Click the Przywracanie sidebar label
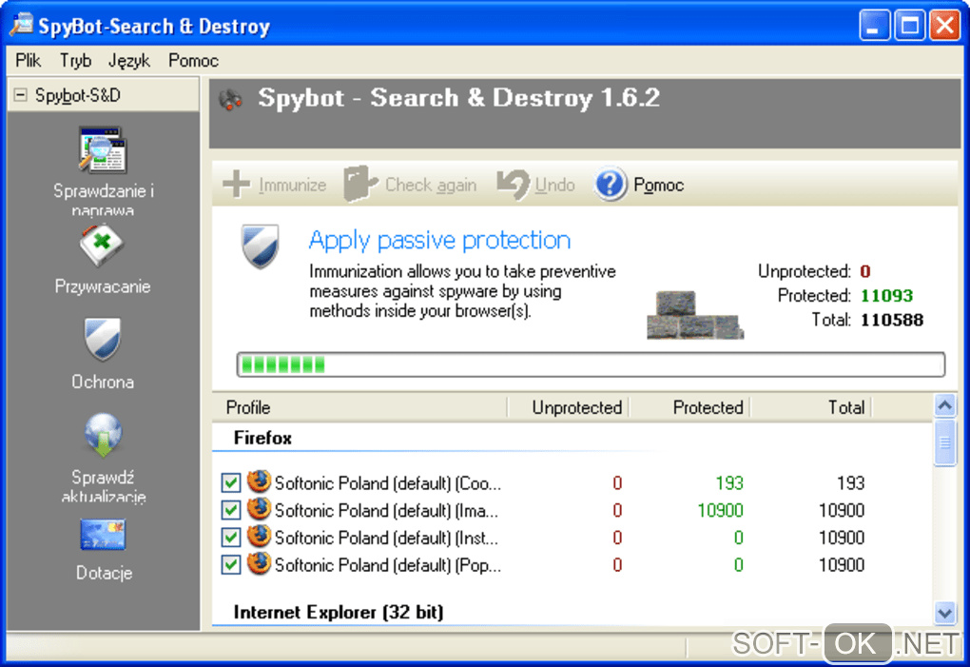This screenshot has height=667, width=970. coord(103,286)
